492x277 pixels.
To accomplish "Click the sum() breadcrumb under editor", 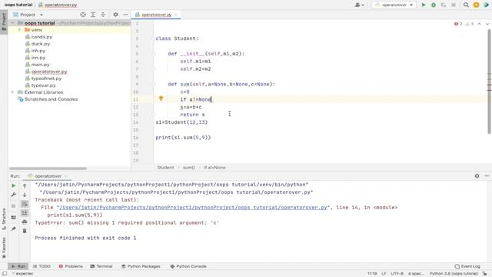I will 189,168.
